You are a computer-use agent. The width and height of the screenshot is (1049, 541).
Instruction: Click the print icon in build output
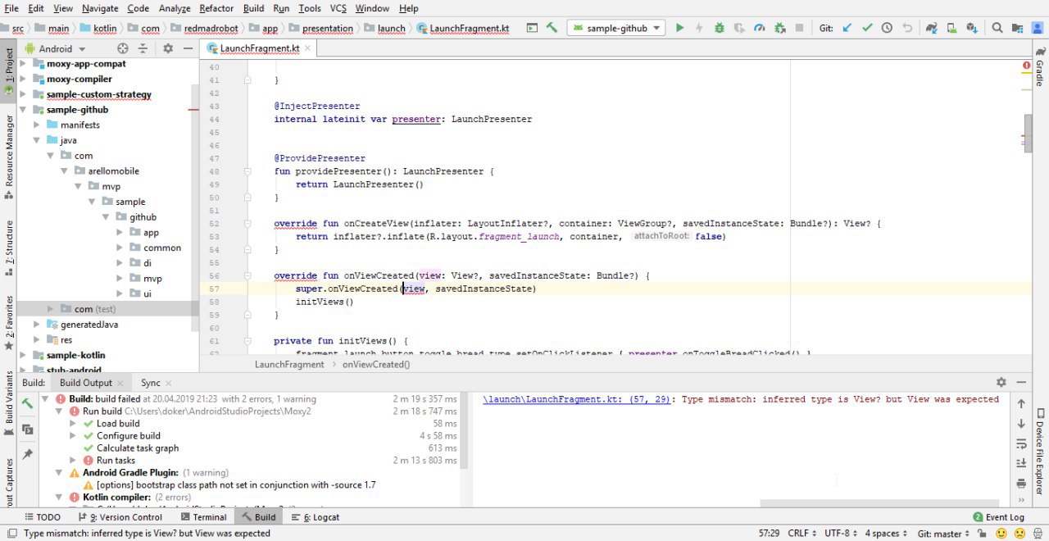(1021, 483)
